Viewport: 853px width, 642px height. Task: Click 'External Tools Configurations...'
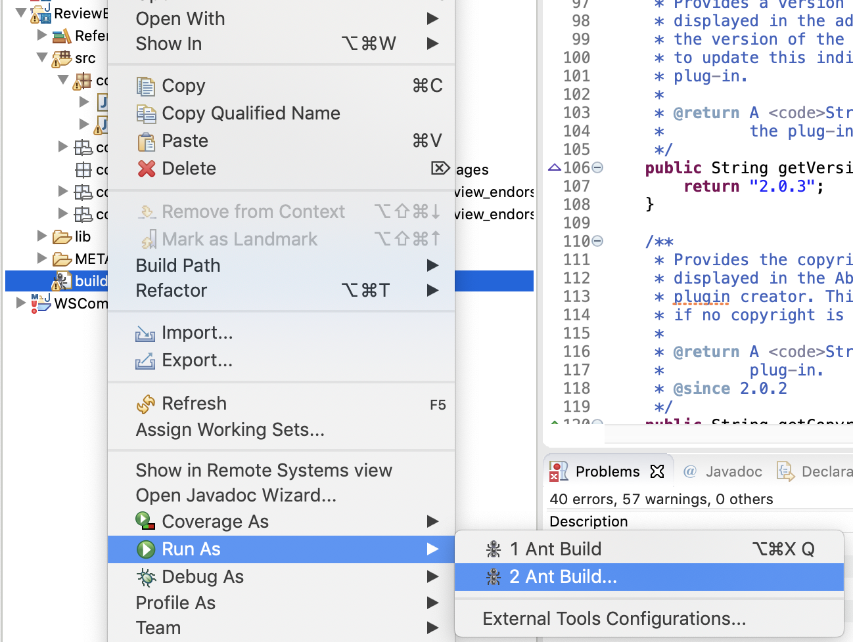pos(614,618)
